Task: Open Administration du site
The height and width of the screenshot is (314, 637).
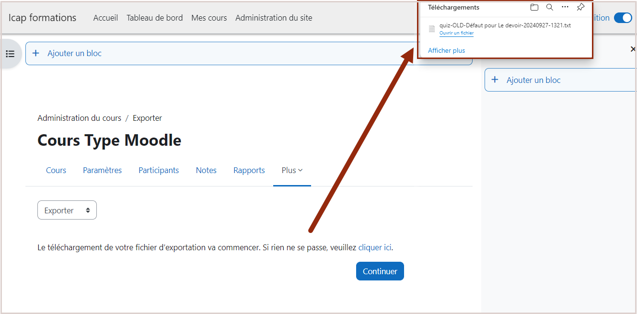Action: 274,18
